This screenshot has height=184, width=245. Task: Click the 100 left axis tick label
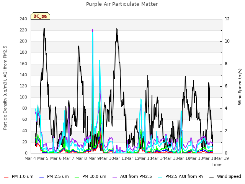tap(23, 97)
